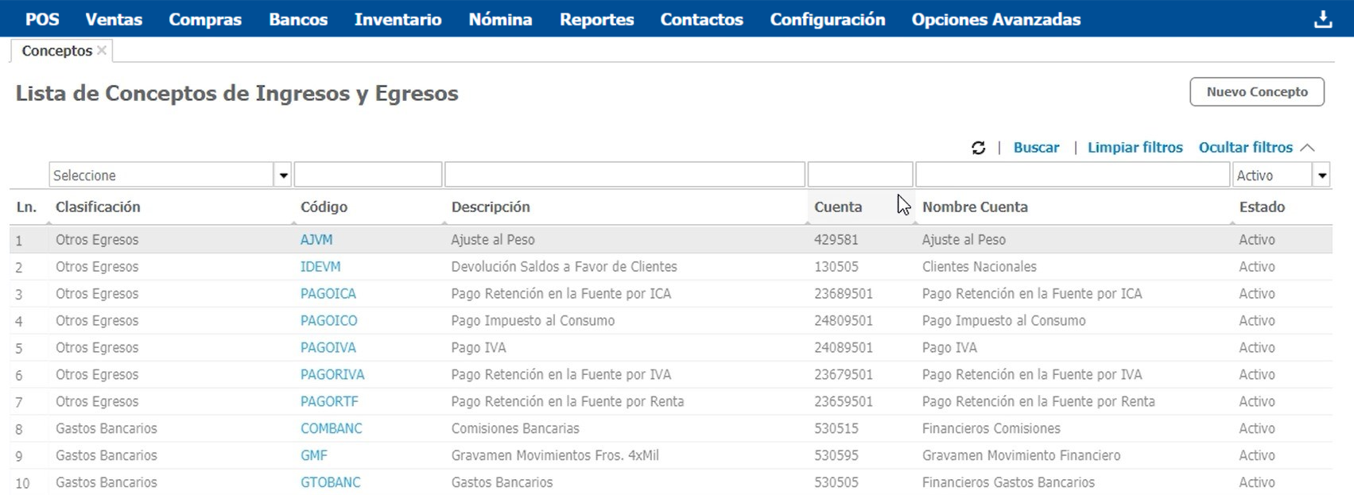Select the Conceptos tab

coord(56,51)
